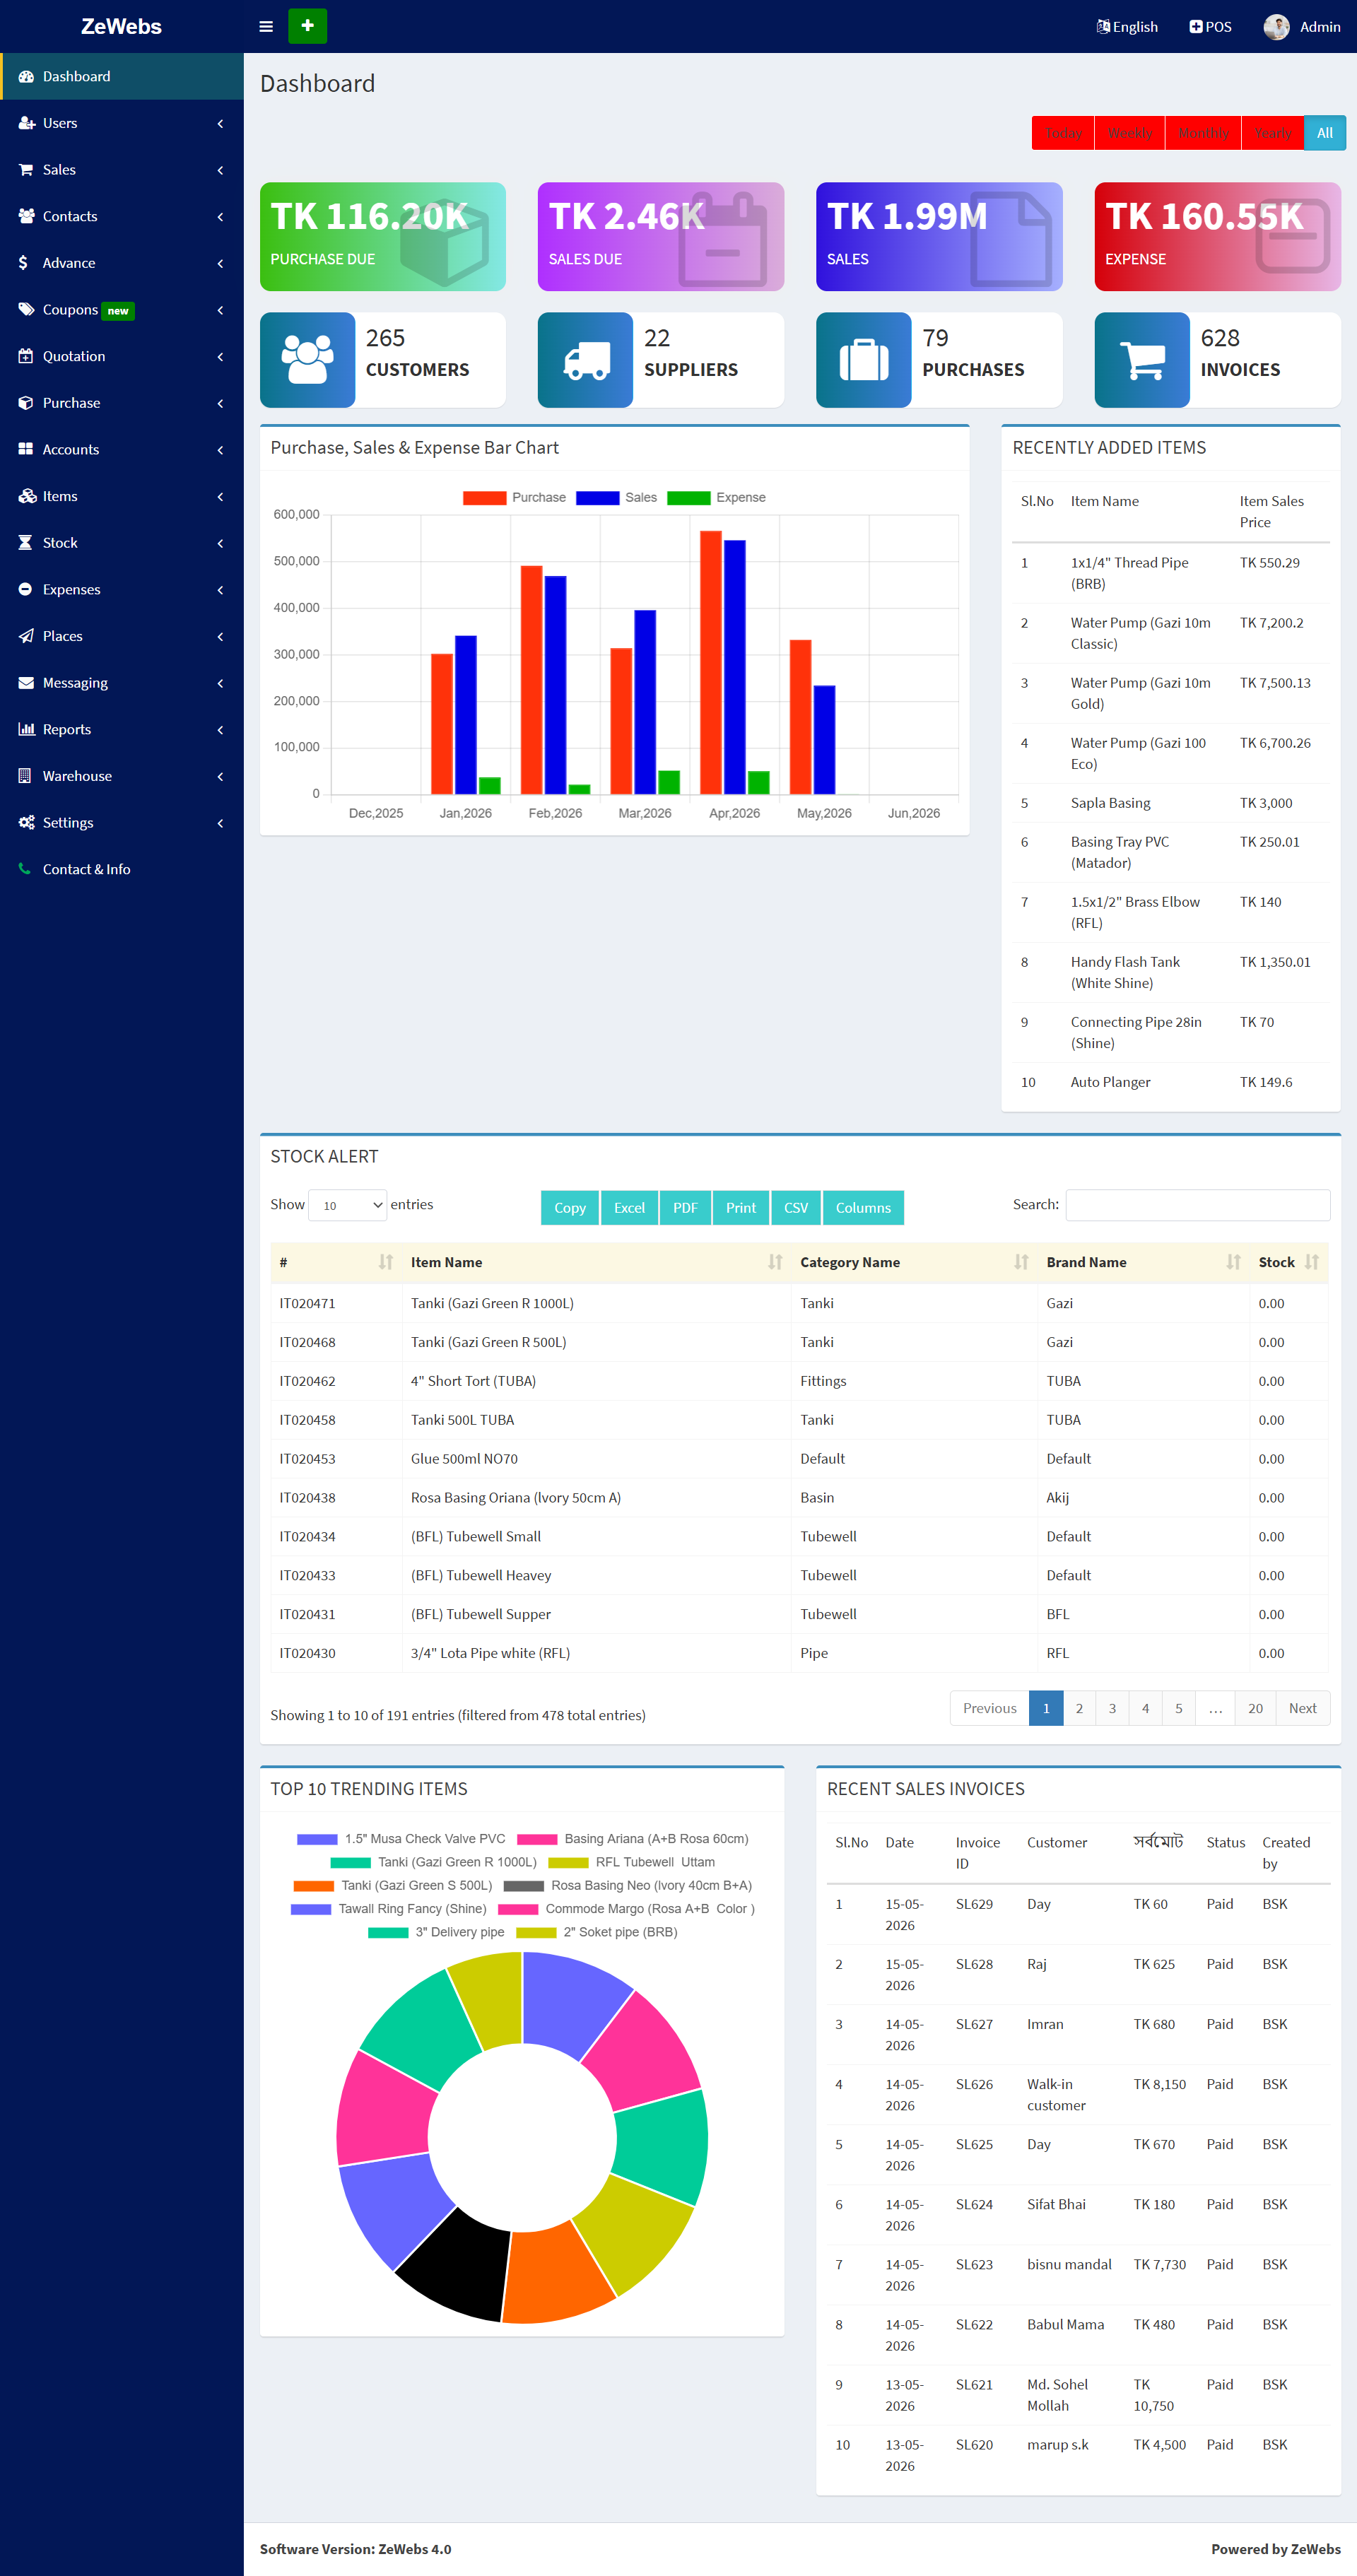Expand the Reports sidebar submenu

click(121, 730)
